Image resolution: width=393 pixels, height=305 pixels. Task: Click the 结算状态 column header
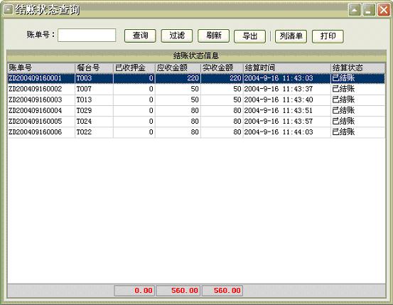point(358,68)
